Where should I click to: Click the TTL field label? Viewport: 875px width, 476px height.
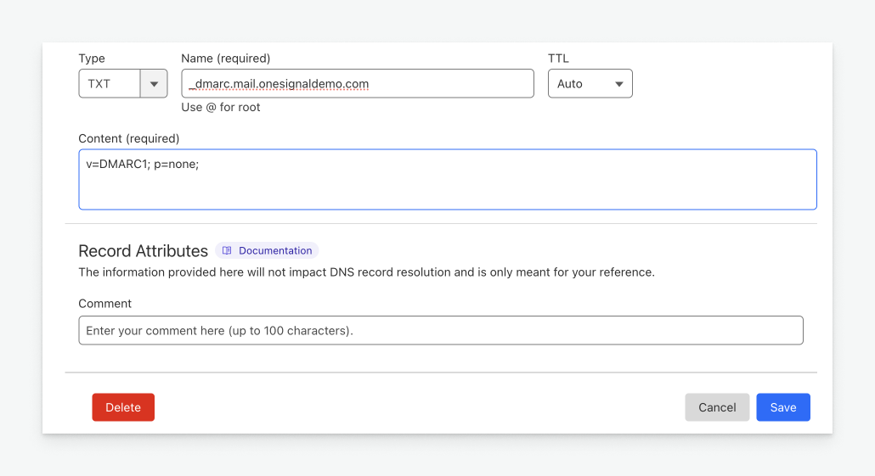[x=558, y=59]
